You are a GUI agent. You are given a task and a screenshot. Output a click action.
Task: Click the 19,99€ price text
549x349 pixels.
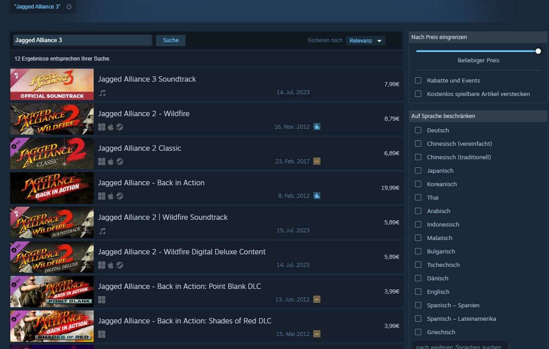[390, 188]
